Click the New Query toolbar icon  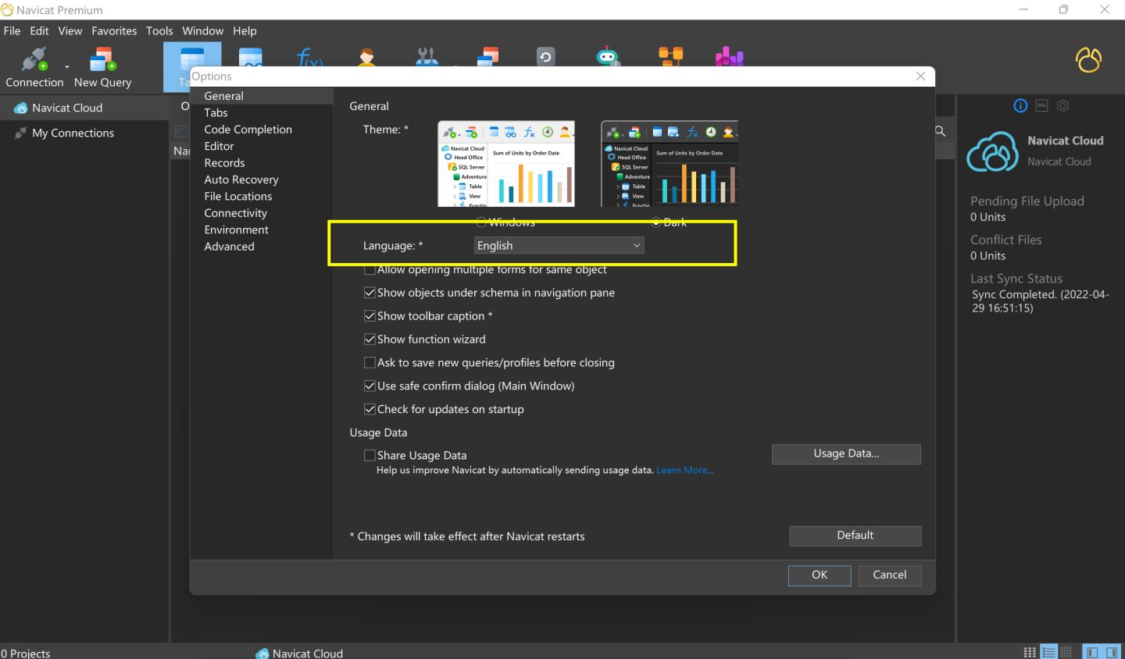102,59
